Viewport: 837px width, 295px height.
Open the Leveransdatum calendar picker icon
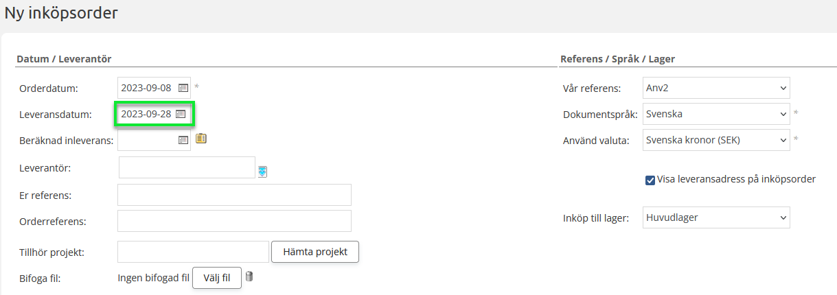pyautogui.click(x=181, y=114)
